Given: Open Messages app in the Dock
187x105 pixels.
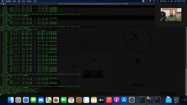Looking at the screenshot, I should (x=33, y=100).
